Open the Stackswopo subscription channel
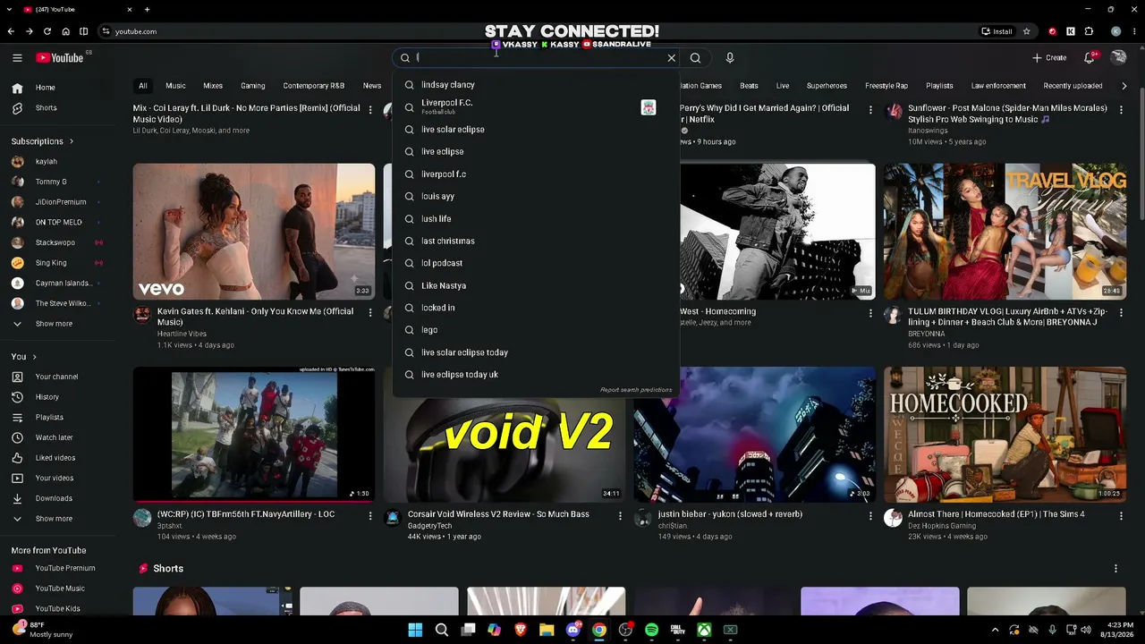 click(x=57, y=242)
